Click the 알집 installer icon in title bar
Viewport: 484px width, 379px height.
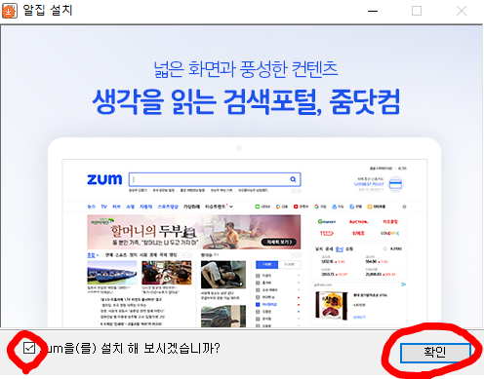pos(9,11)
